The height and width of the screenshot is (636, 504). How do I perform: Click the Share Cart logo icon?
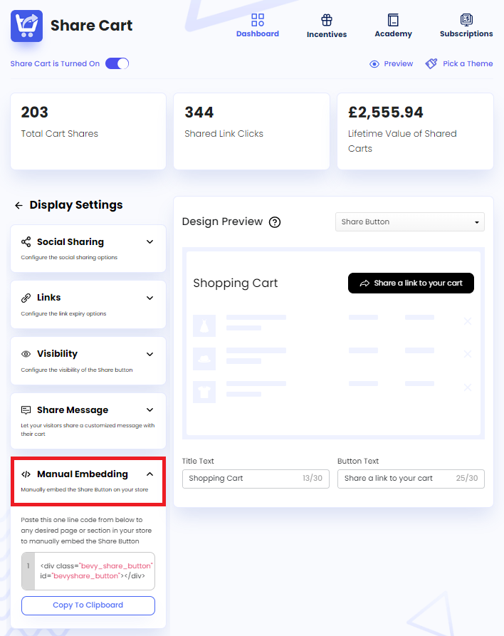(26, 26)
